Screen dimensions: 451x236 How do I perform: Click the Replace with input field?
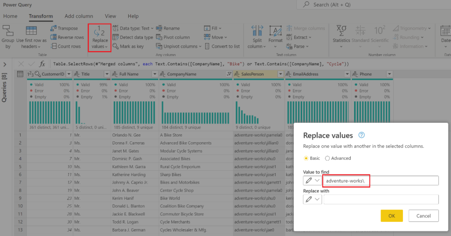pyautogui.click(x=381, y=199)
